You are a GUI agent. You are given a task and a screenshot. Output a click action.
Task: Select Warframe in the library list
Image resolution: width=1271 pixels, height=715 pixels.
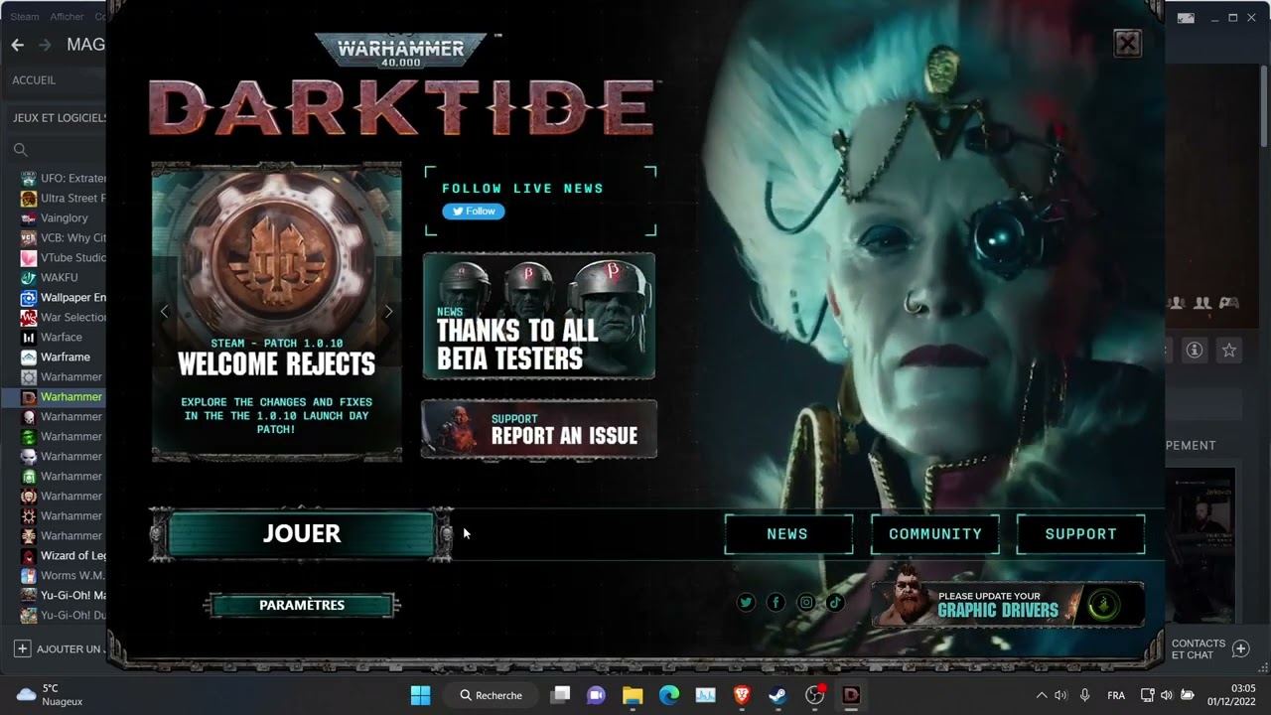click(64, 357)
